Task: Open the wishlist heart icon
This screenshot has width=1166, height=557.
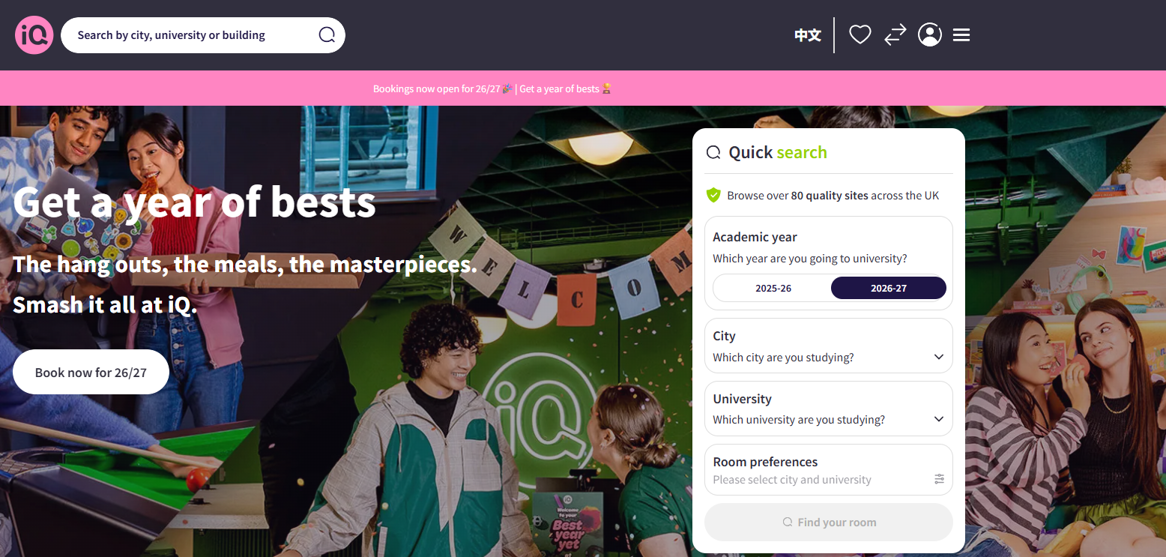Action: (x=860, y=34)
